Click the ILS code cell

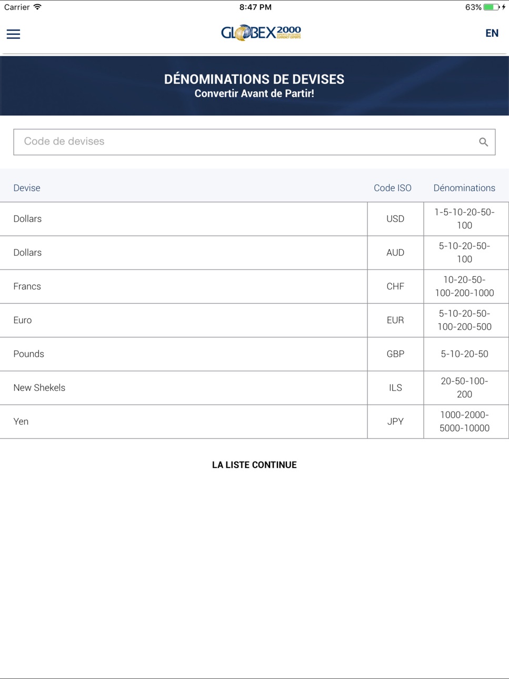(395, 387)
